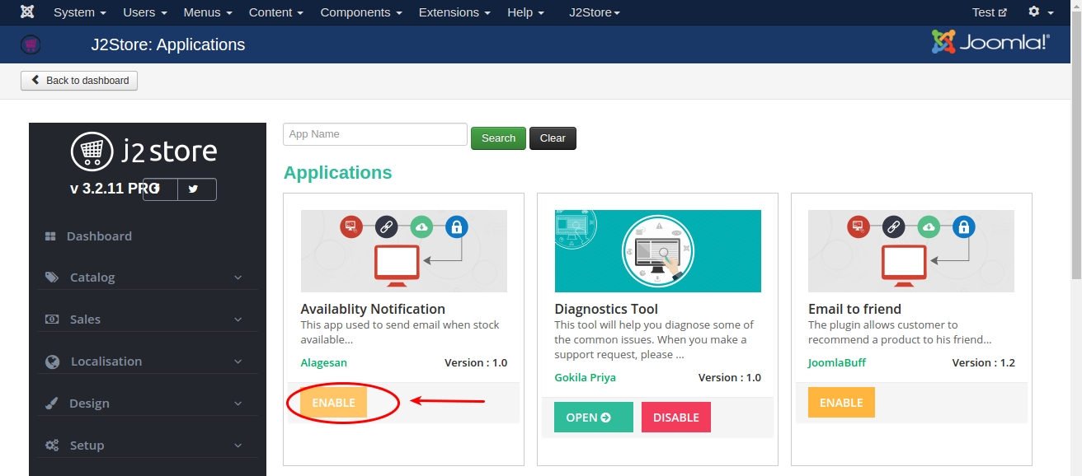Click the green Search button
Viewport: 1082px width, 476px height.
[498, 138]
